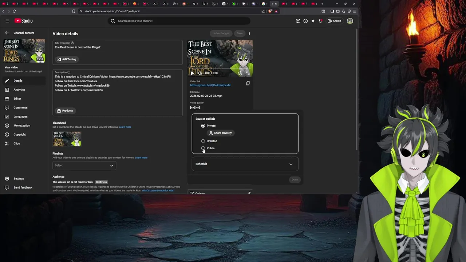Click the Done button
Screen dimensions: 466x262
295,180
